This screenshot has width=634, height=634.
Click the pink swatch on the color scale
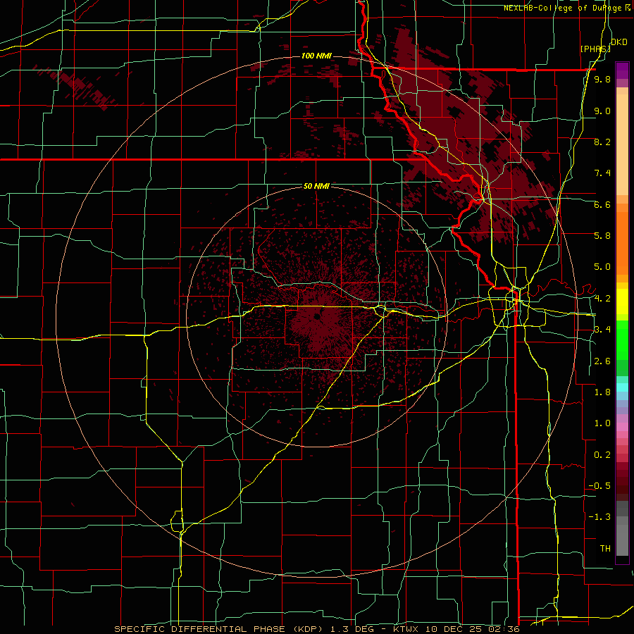point(622,427)
